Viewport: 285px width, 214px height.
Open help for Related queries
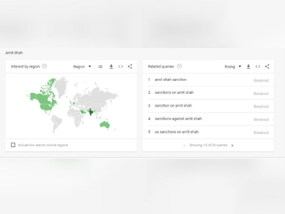[179, 66]
